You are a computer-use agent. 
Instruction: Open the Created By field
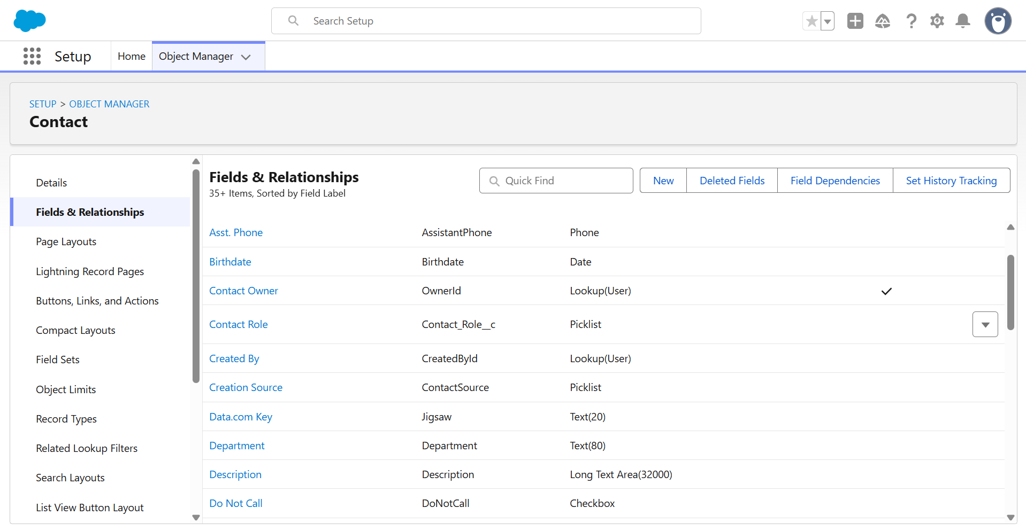click(x=234, y=358)
